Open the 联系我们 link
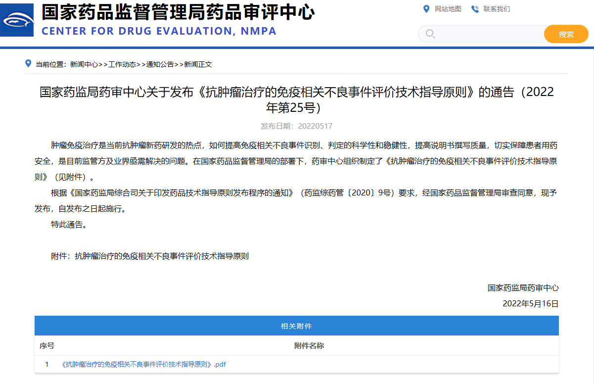 tap(497, 9)
